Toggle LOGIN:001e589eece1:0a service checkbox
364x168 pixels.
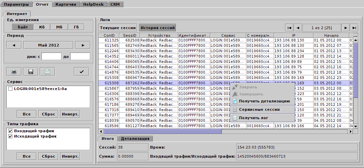click(10, 89)
